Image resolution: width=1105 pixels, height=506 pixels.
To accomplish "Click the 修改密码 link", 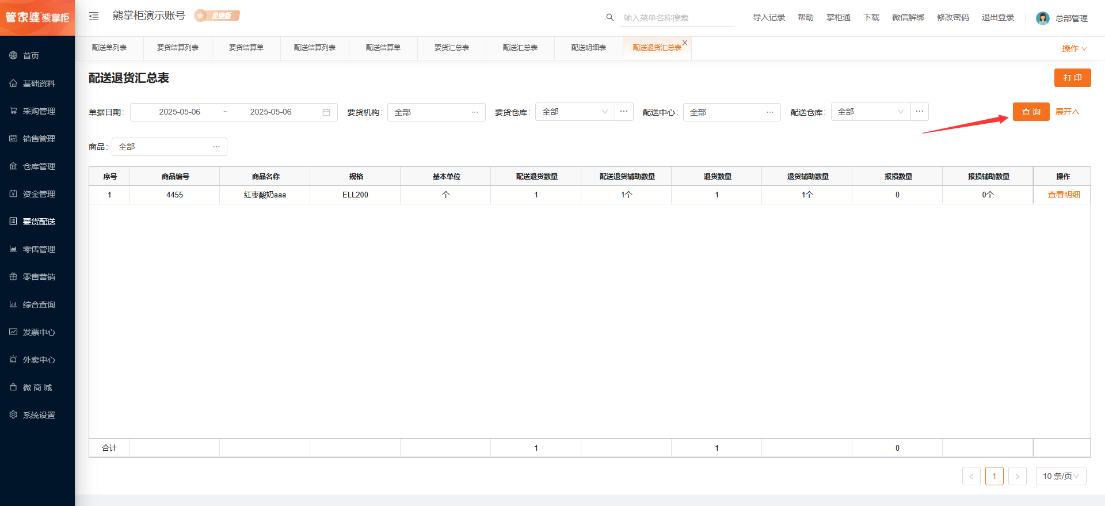I will (x=953, y=17).
